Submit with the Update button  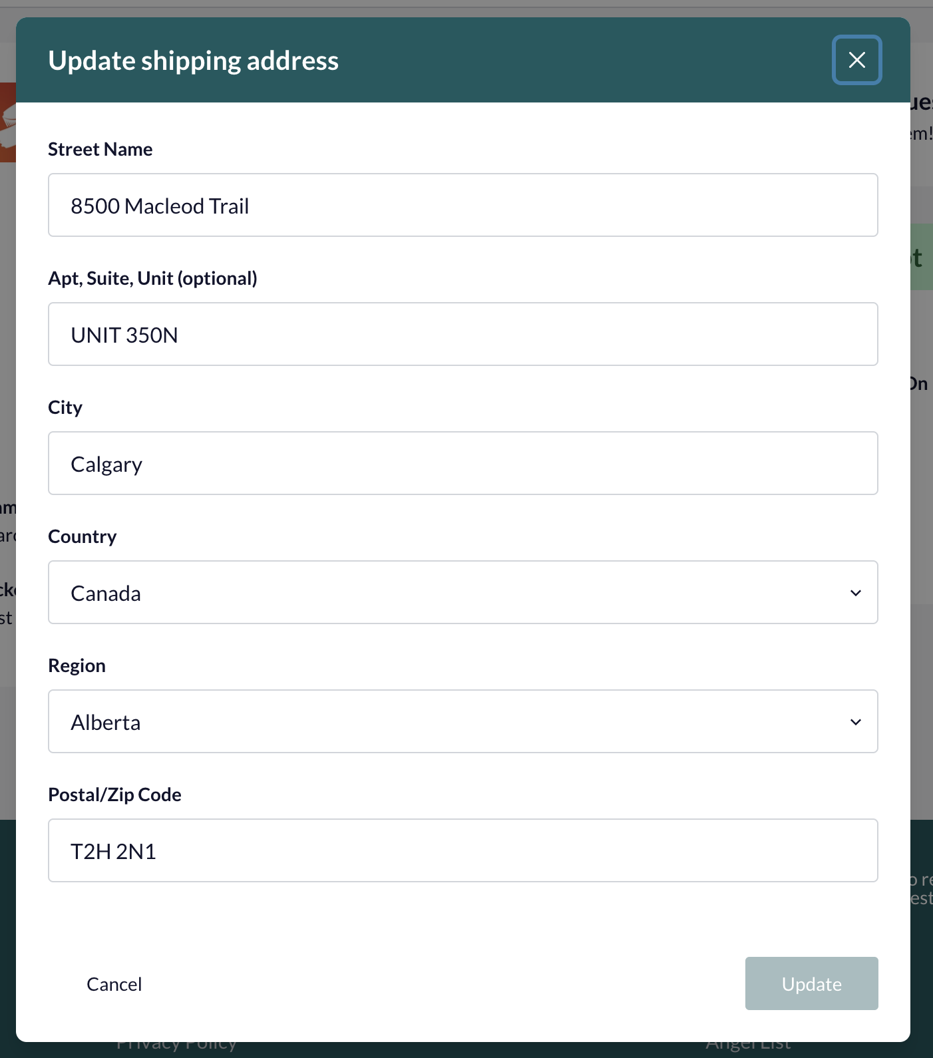(x=812, y=983)
